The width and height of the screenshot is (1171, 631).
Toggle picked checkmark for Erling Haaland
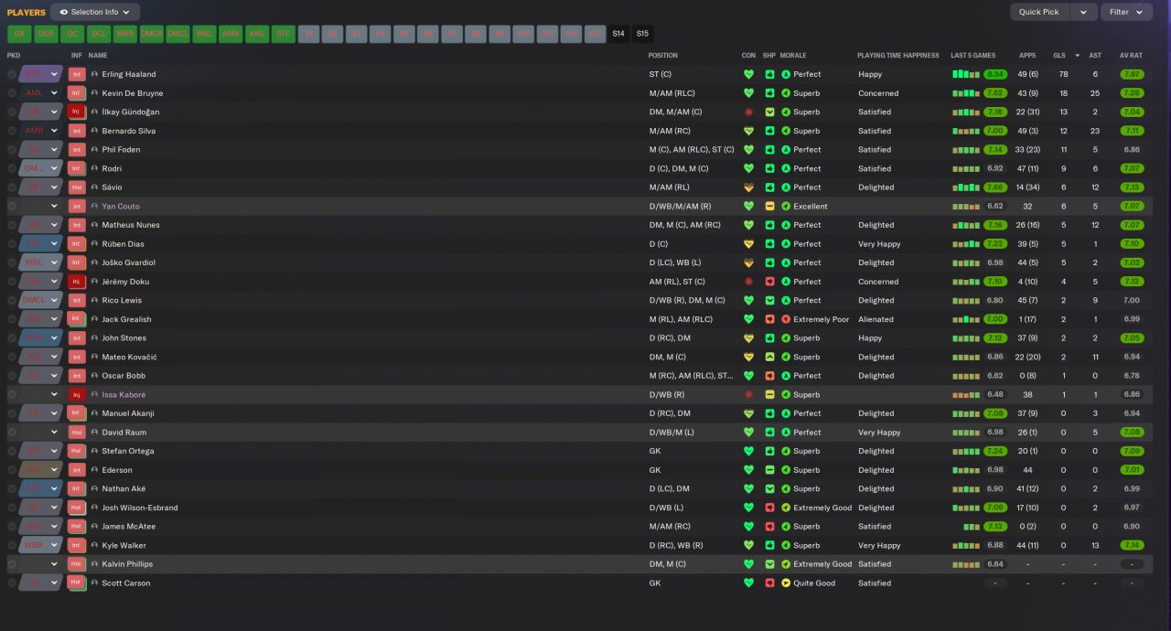pos(12,74)
